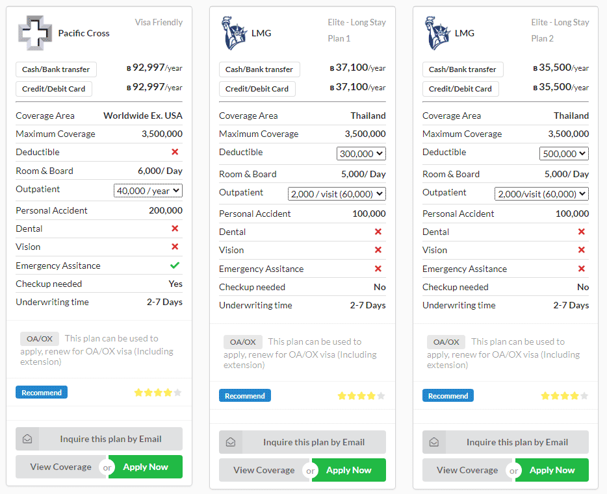Select Cash/Bank transfer for Pacific Cross
Viewport: 607px width, 494px height.
(56, 69)
